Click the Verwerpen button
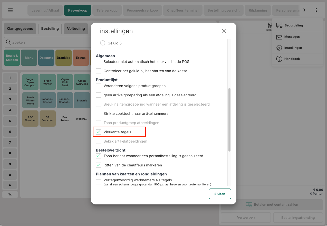The height and width of the screenshot is (226, 327). click(x=246, y=218)
